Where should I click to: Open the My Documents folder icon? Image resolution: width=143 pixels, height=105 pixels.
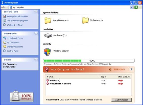[x=85, y=20]
